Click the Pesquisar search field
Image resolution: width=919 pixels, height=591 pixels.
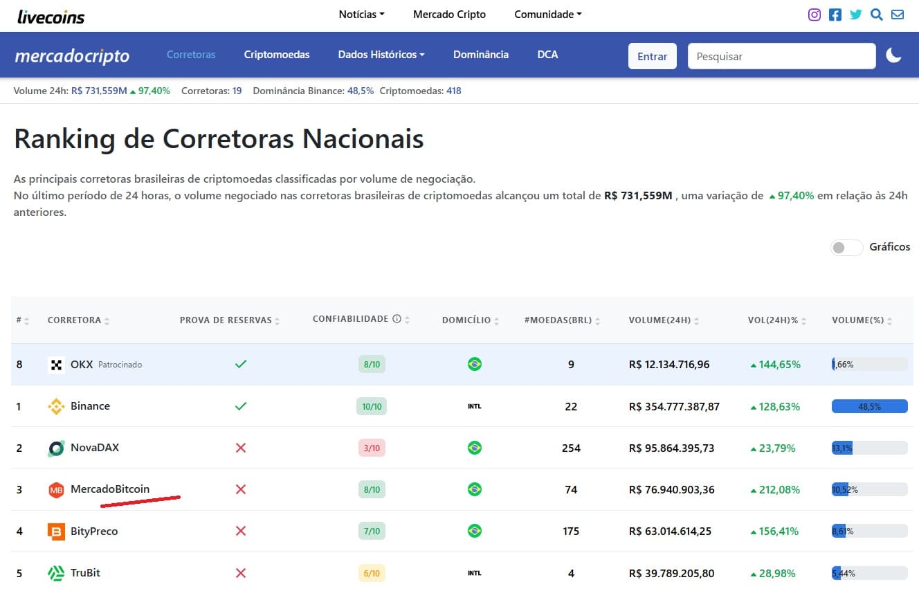781,56
